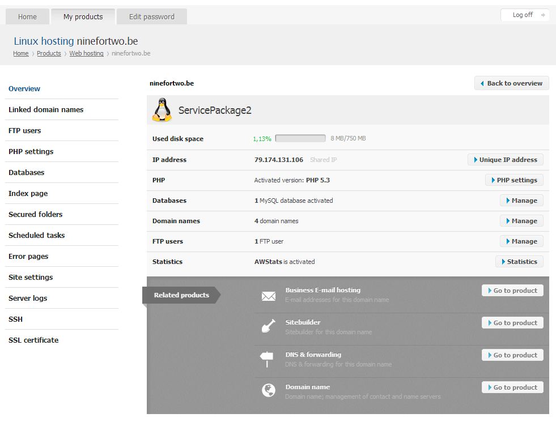This screenshot has width=556, height=422.
Task: Click the ninefortwo.be heading above package
Action: click(172, 83)
